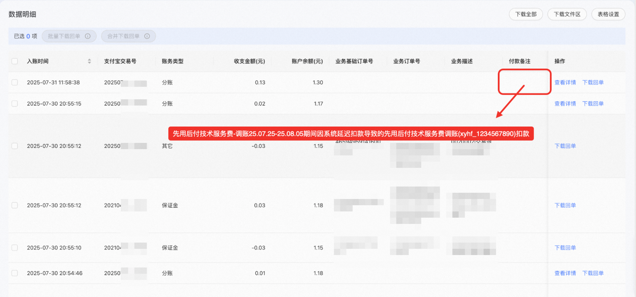Show info icon beside 合并下载回单
The image size is (636, 297).
pos(147,36)
